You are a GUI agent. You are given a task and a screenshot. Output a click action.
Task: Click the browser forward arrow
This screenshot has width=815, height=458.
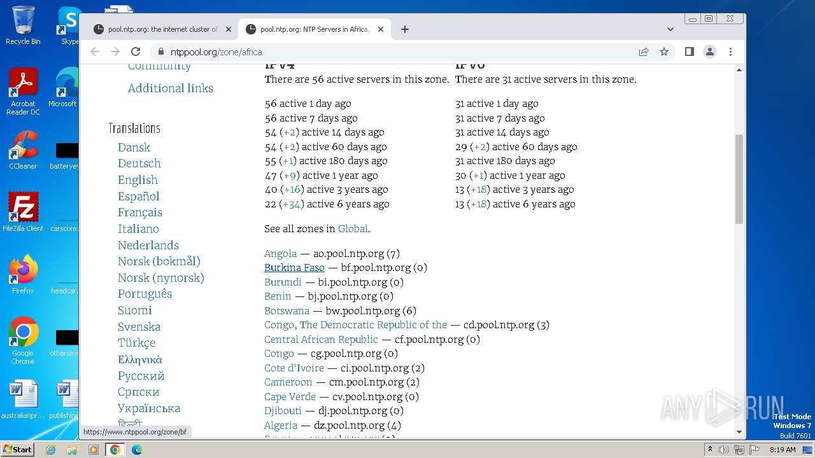[x=115, y=52]
